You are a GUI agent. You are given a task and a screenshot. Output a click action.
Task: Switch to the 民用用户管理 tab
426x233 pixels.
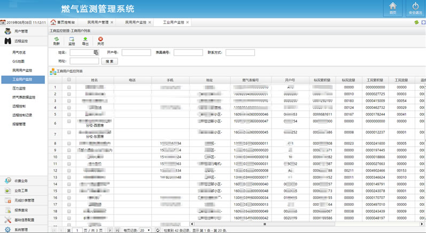tap(98, 22)
